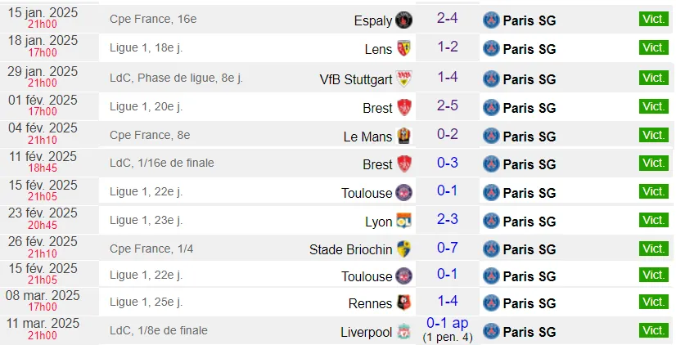Screen dimensions: 676x345
Task: Click PSG logo in the Espaly row
Action: 491,20
